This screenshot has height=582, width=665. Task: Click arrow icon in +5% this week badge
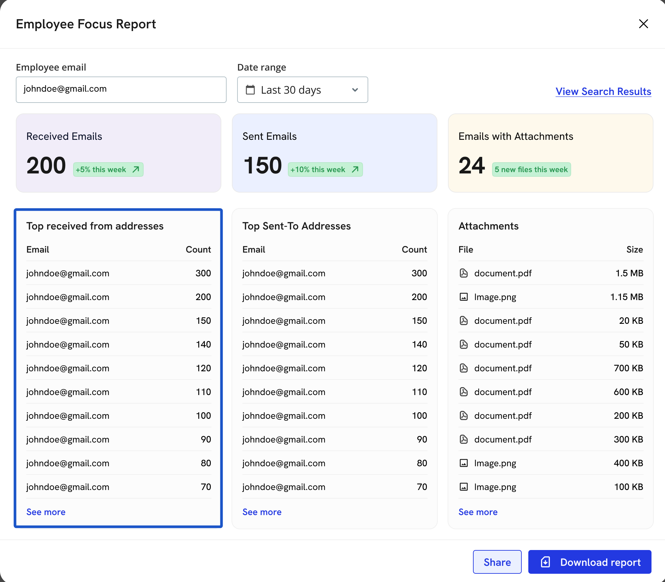(136, 169)
